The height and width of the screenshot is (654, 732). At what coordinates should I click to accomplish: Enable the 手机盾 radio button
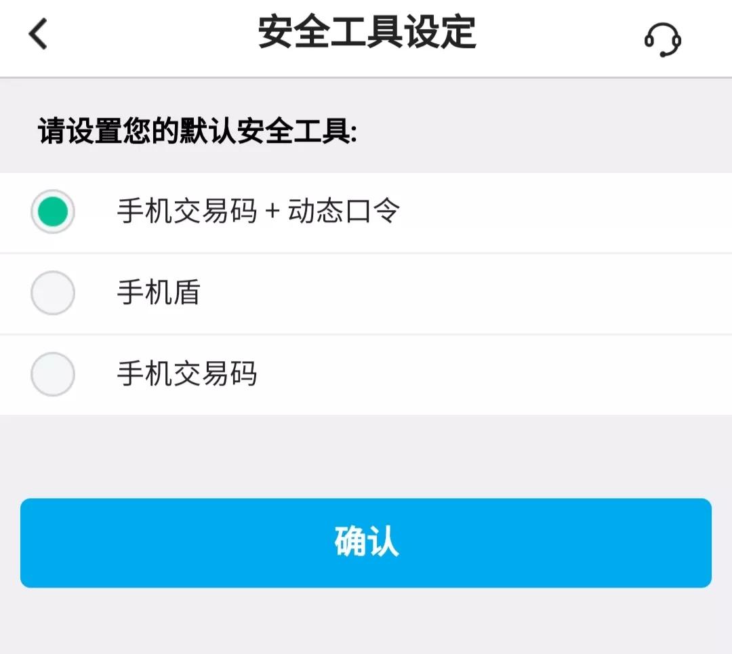click(x=53, y=293)
